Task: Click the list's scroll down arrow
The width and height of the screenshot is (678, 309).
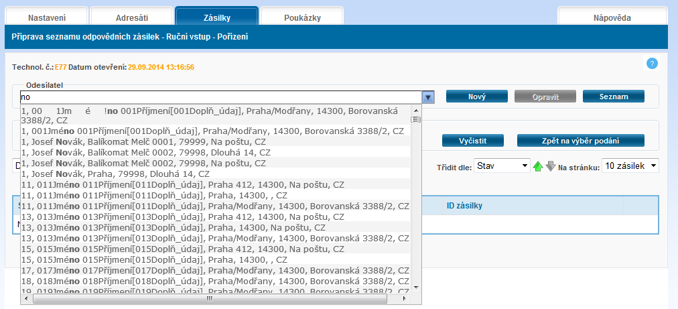Action: 415,287
